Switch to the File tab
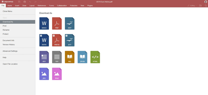This screenshot has height=95, width=208. [x=3, y=5]
